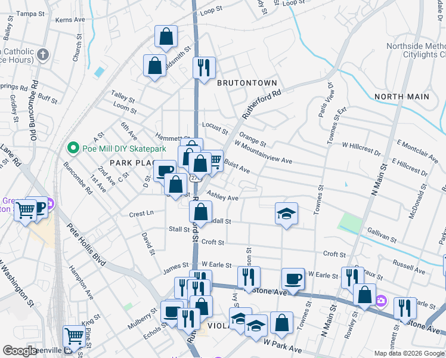This screenshot has width=446, height=358.
Task: Click the Brutontown neighborhood label
Action: tap(247, 83)
